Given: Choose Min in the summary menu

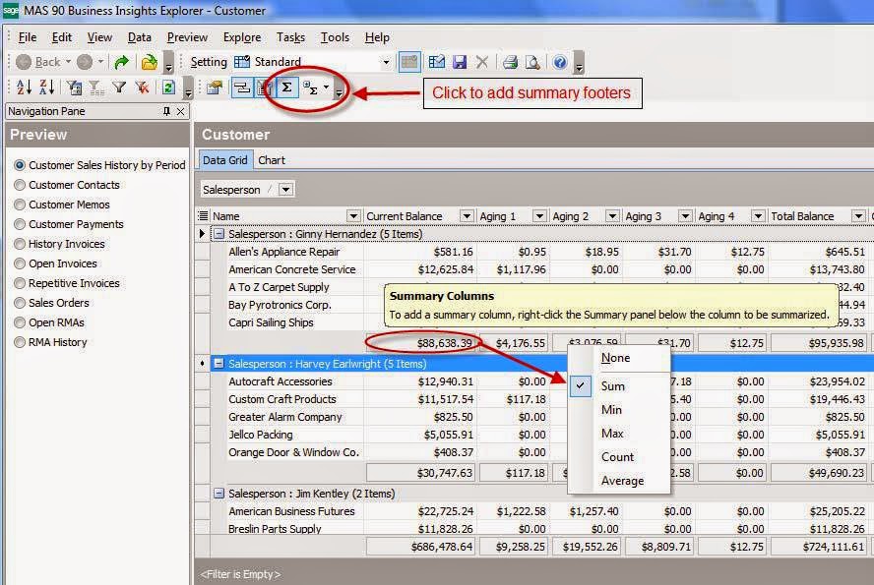Looking at the screenshot, I should coord(619,410).
